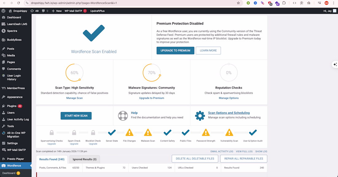The height and width of the screenshot is (177, 338).
Task: Open the Dropshippy site home link
Action: pos(18,11)
